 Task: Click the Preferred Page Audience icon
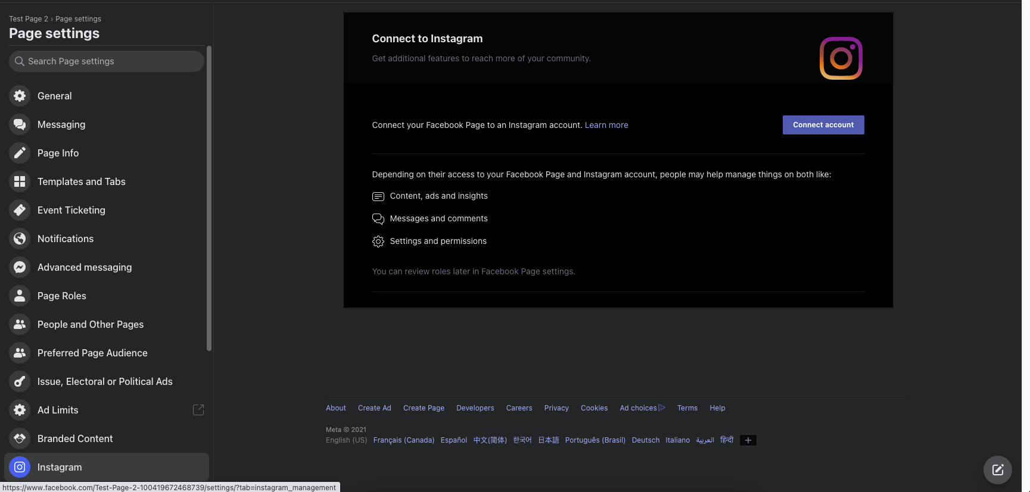click(x=20, y=353)
